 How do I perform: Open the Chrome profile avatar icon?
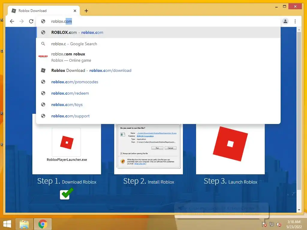(285, 21)
